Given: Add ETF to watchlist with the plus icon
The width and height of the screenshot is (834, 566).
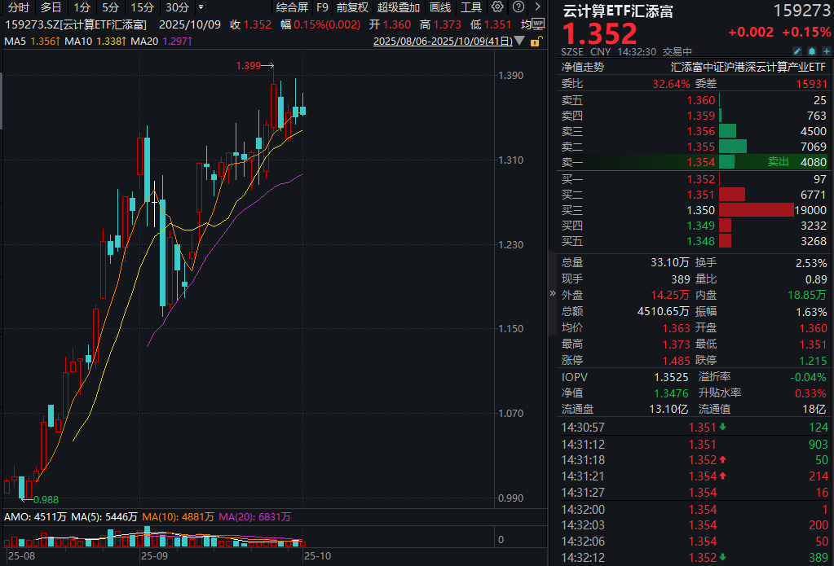Looking at the screenshot, I should (x=827, y=50).
